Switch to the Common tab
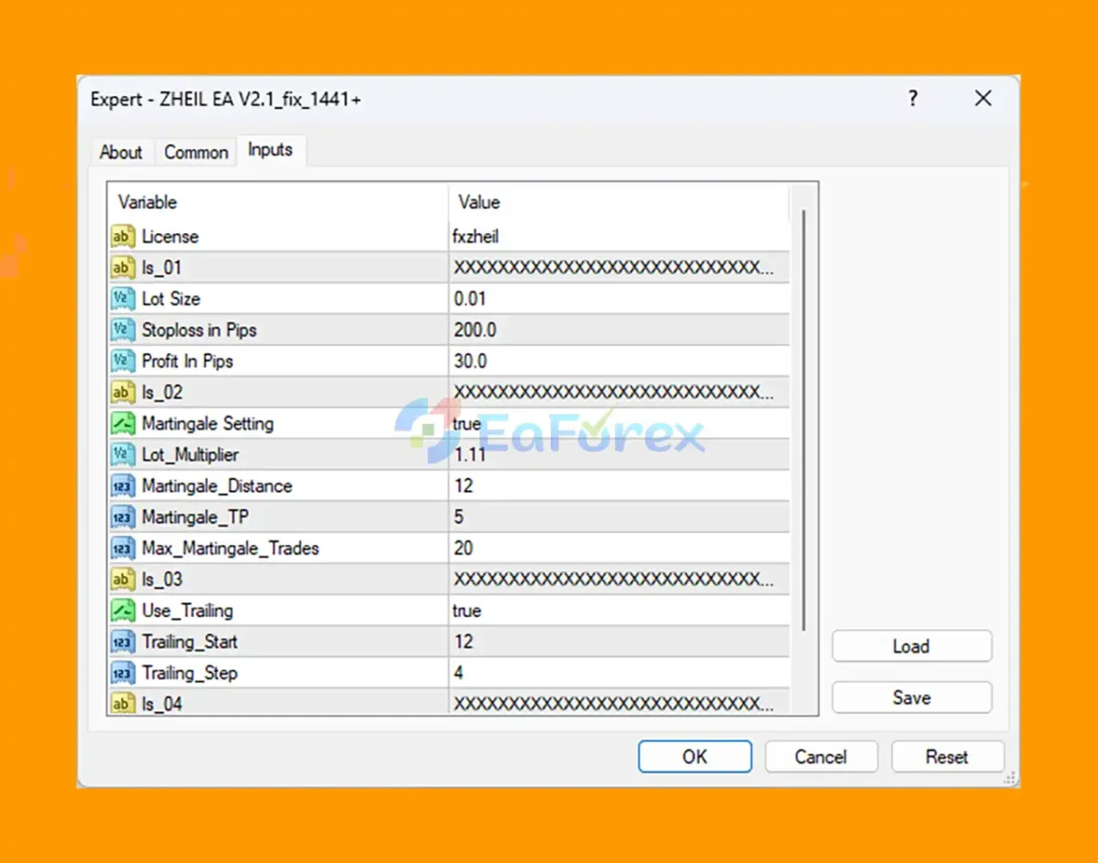1098x863 pixels. (x=196, y=153)
